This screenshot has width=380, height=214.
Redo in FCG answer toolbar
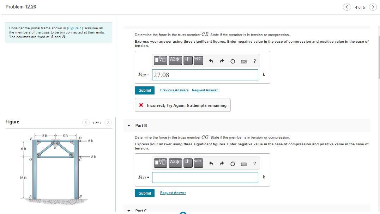[222, 164]
